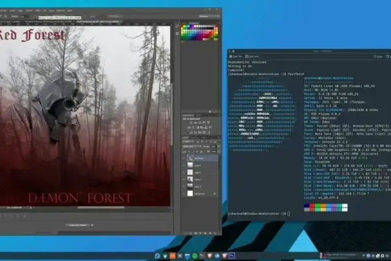Add an Exposure adjustment layer

pos(204,123)
